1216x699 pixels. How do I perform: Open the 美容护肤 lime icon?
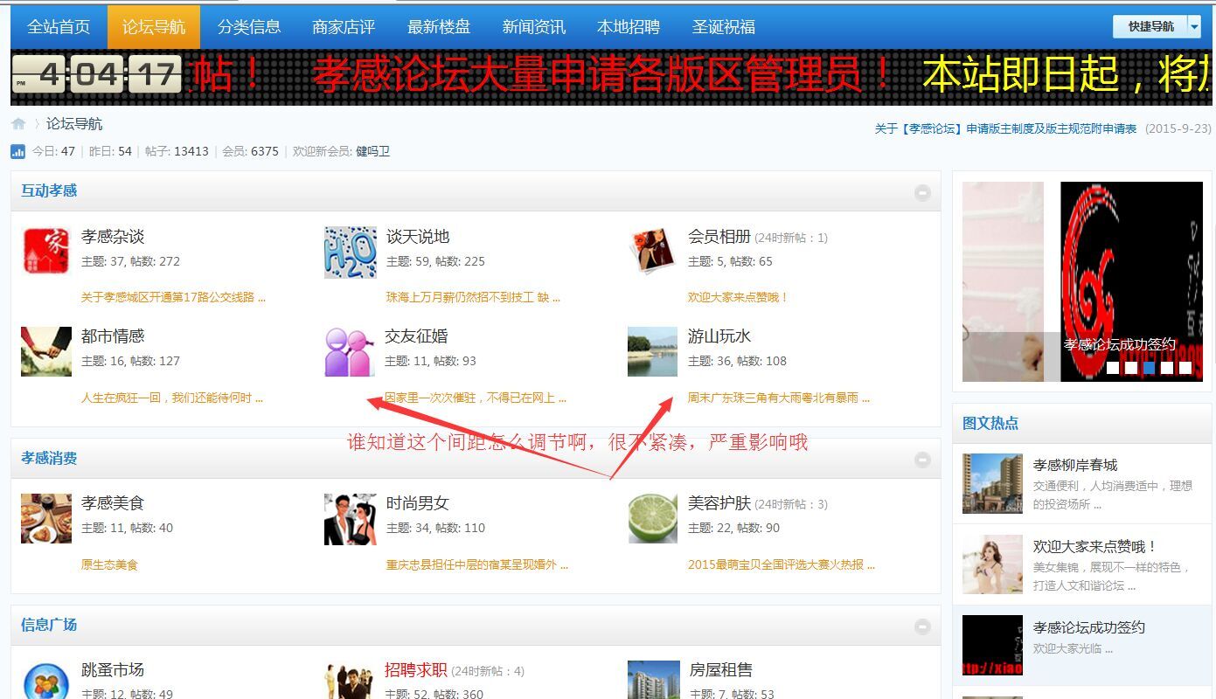pos(652,518)
